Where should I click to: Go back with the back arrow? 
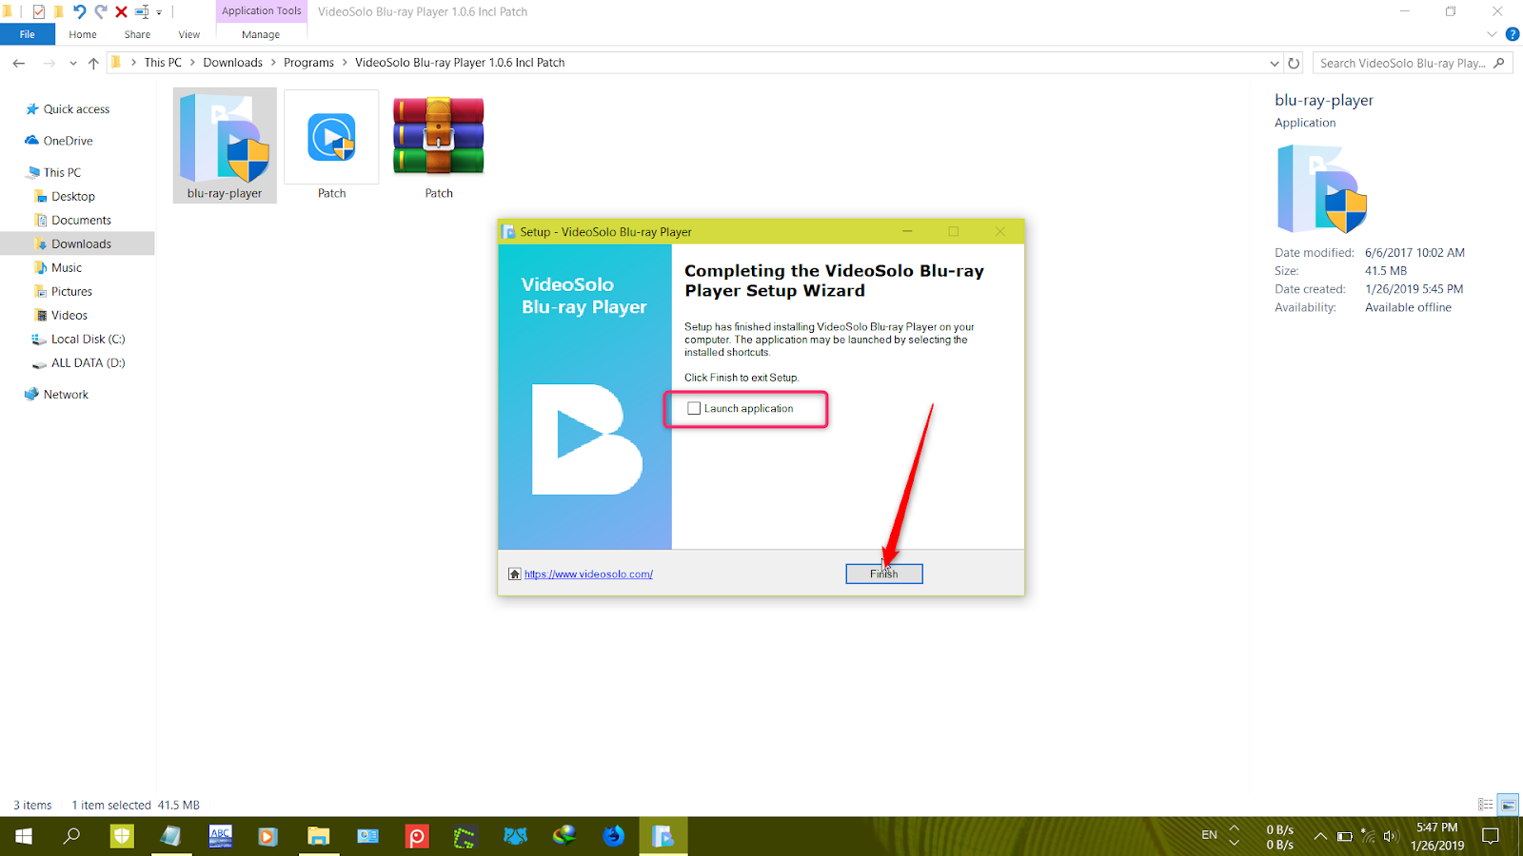tap(19, 63)
